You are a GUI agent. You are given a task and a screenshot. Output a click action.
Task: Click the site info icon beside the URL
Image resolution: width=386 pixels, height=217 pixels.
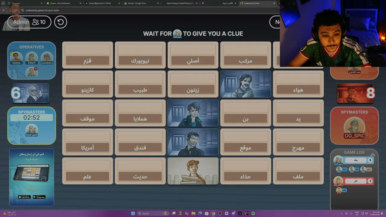pyautogui.click(x=22, y=10)
